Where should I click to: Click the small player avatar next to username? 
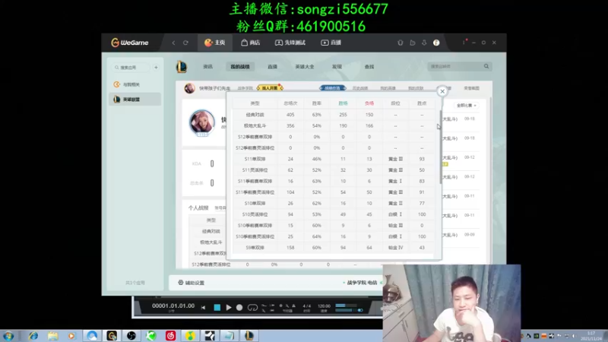tap(189, 88)
